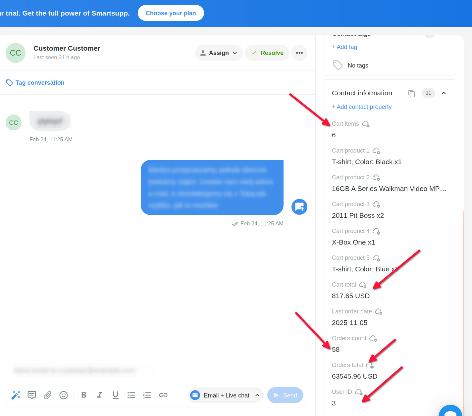The width and height of the screenshot is (472, 416).
Task: Click Add contact property link
Action: 362,107
